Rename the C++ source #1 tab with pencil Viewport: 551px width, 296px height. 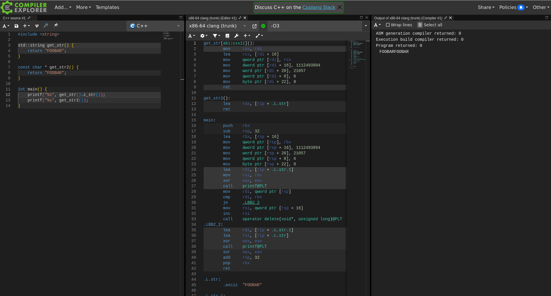pos(29,18)
